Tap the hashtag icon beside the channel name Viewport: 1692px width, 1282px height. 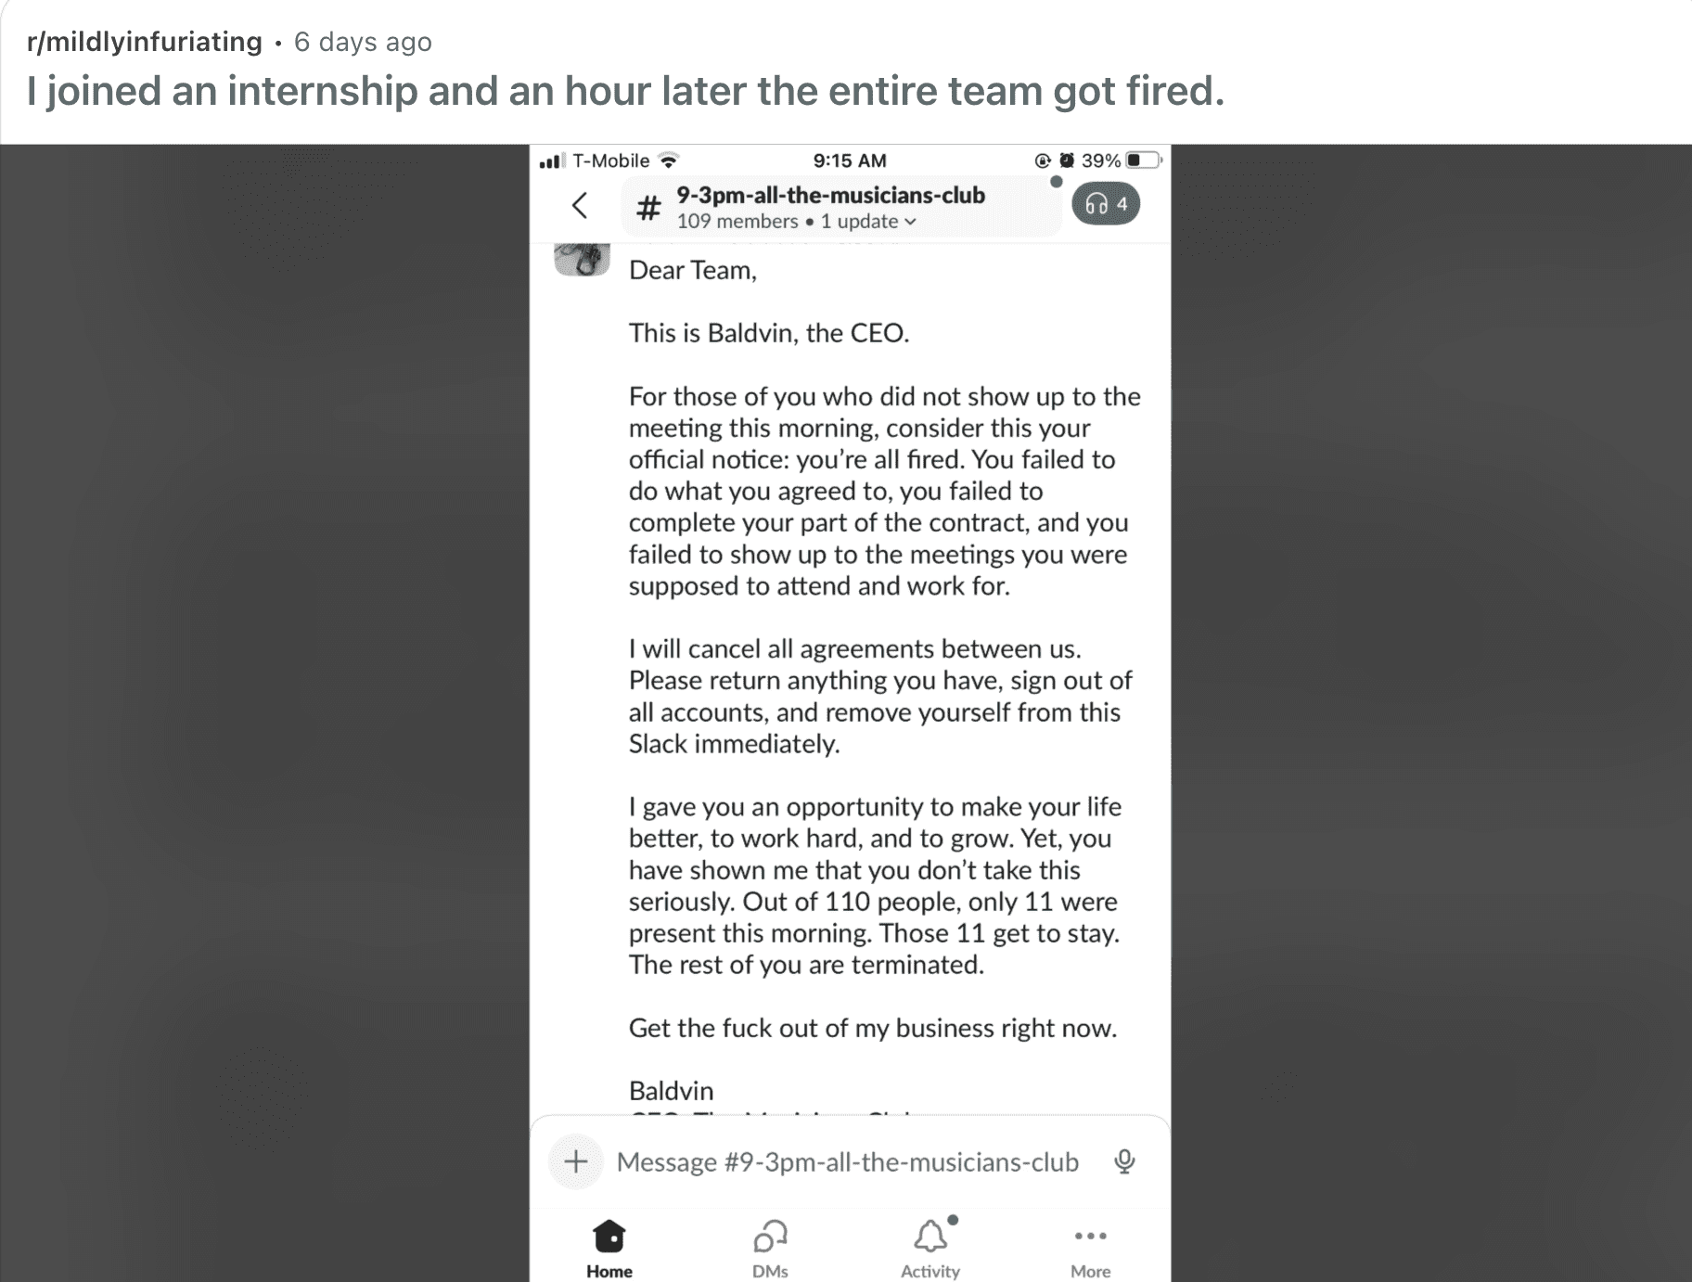(647, 206)
